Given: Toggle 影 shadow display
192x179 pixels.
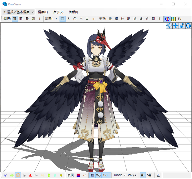Looking at the screenshot, I should click(x=143, y=175).
